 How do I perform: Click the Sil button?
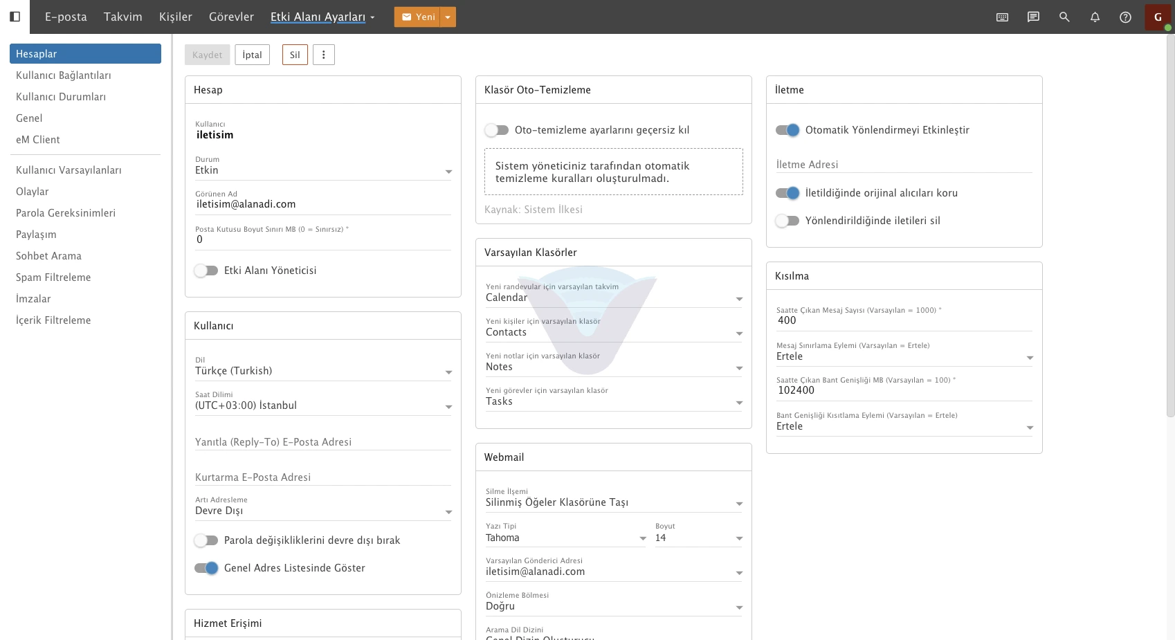point(295,55)
